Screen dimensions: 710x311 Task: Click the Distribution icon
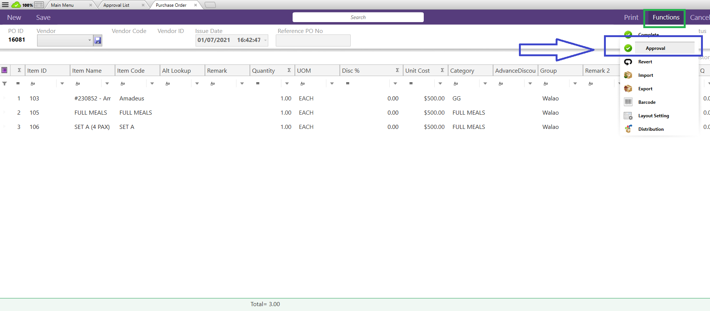pos(628,129)
